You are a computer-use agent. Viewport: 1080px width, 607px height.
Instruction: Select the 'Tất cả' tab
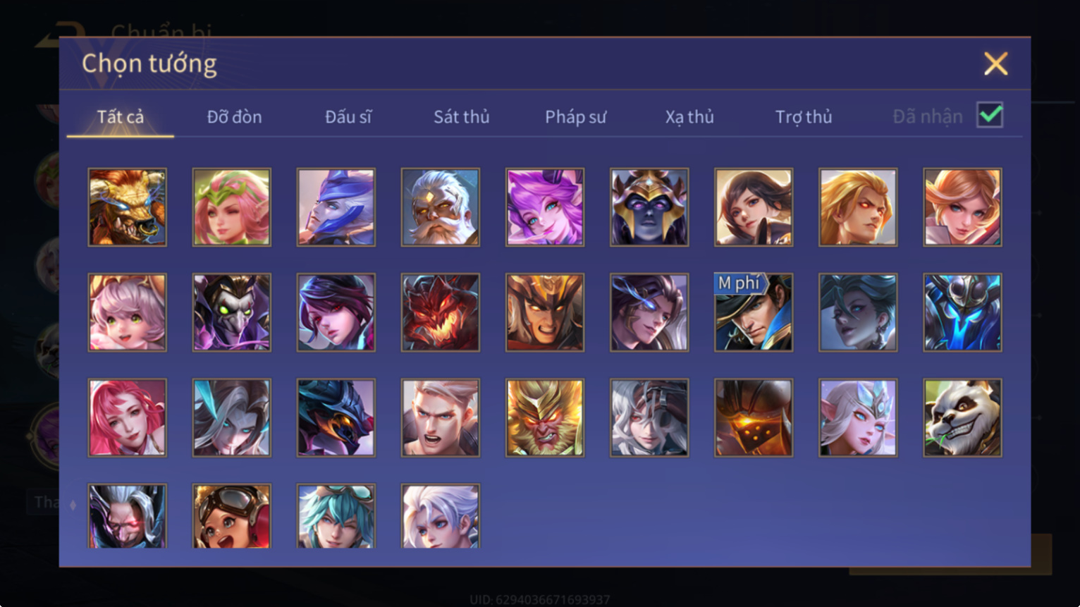121,117
